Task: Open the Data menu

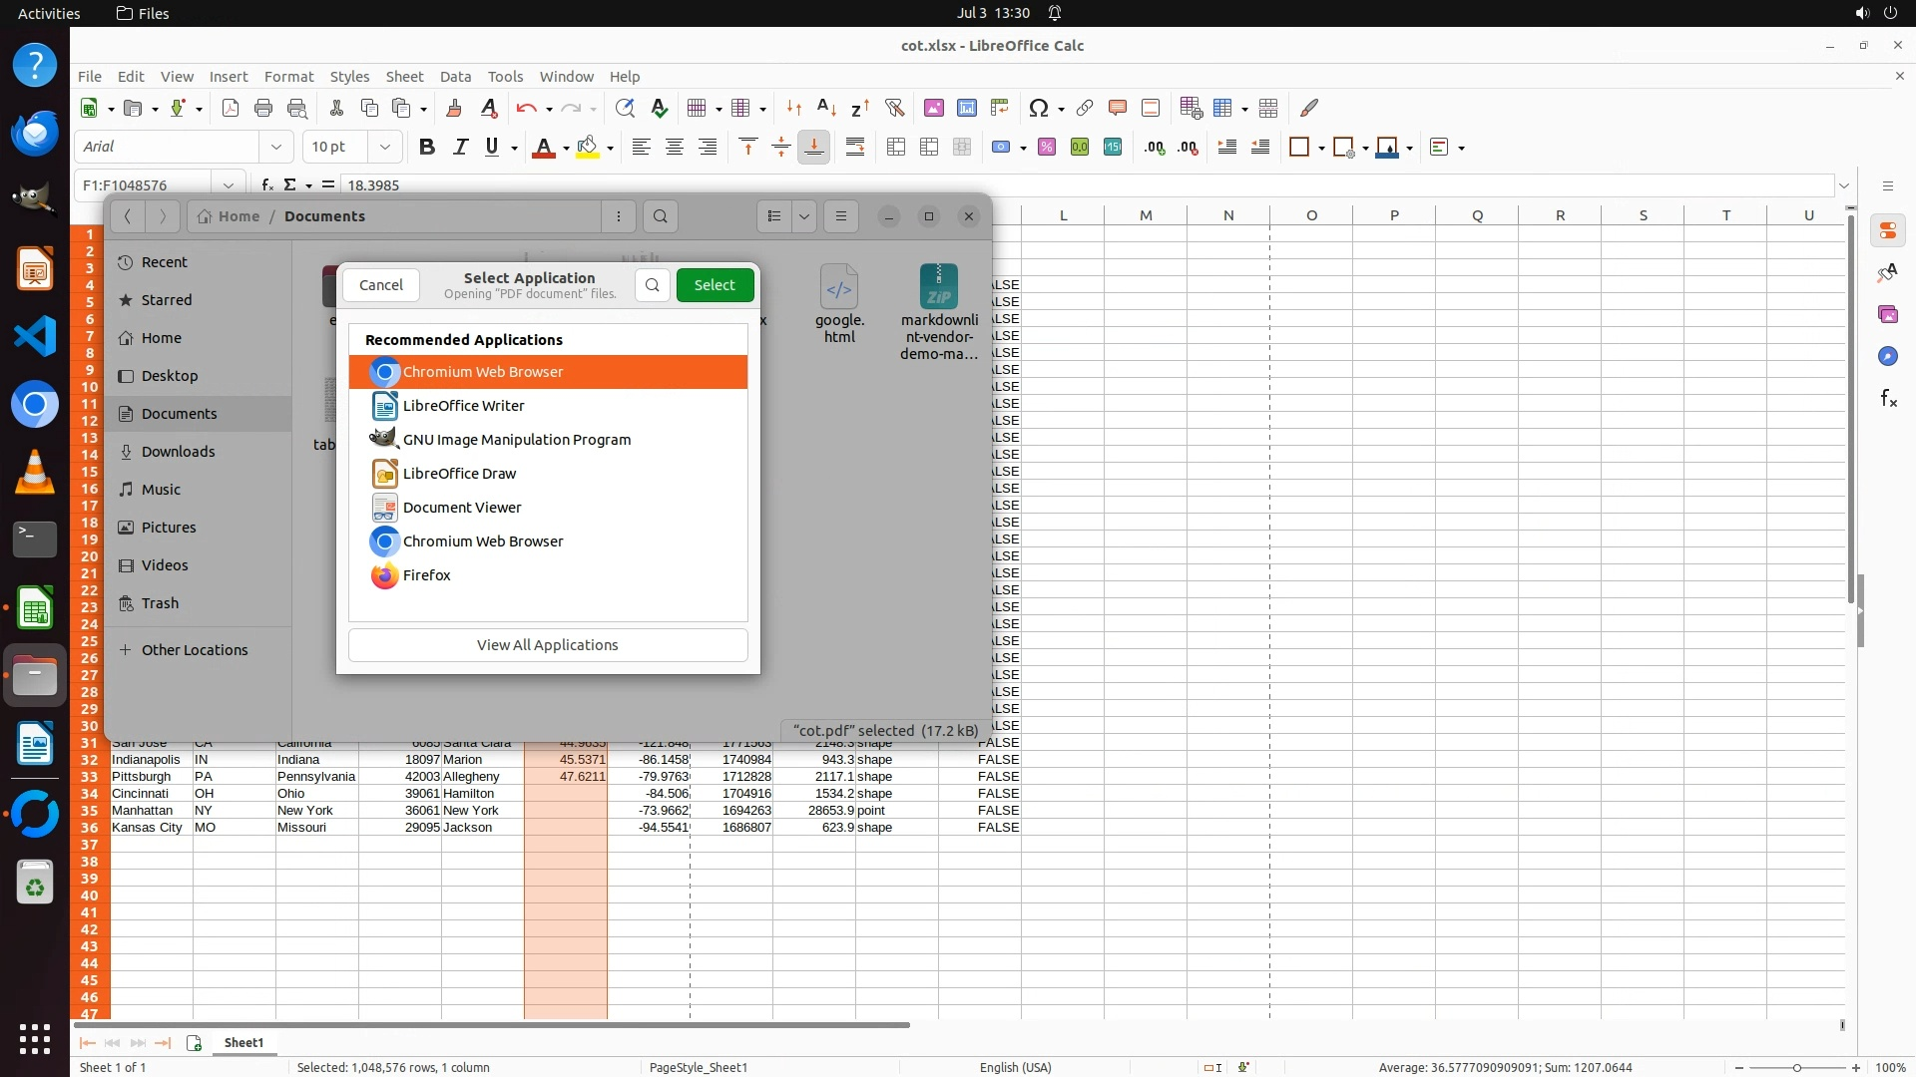Action: click(x=455, y=77)
